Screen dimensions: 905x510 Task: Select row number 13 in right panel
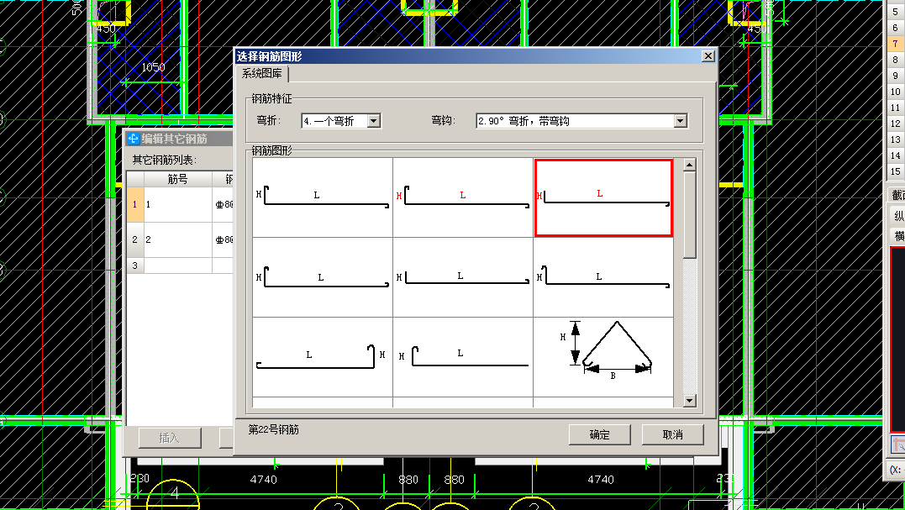(x=895, y=139)
